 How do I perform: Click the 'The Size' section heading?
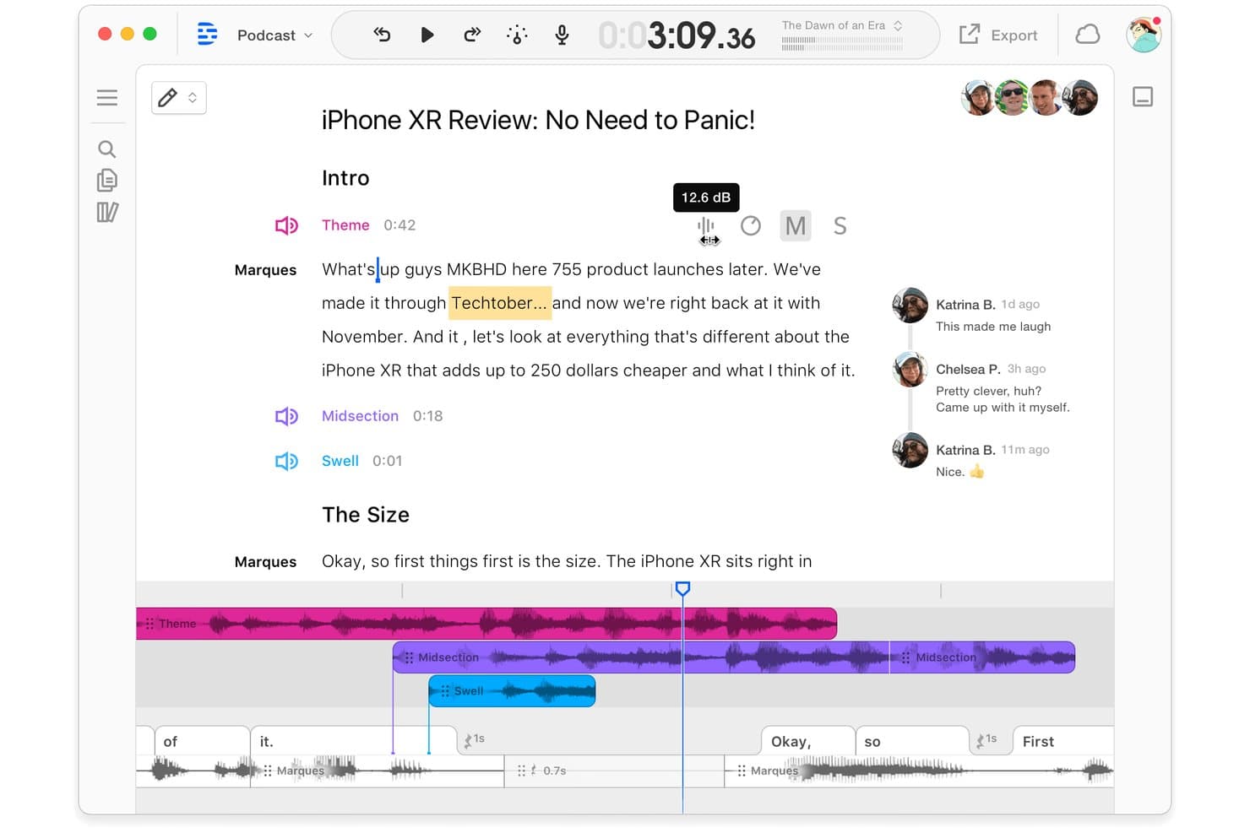click(366, 515)
